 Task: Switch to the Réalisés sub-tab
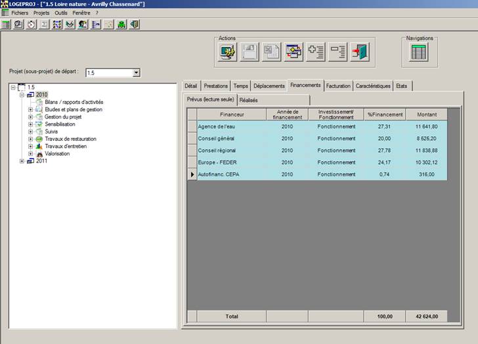248,100
